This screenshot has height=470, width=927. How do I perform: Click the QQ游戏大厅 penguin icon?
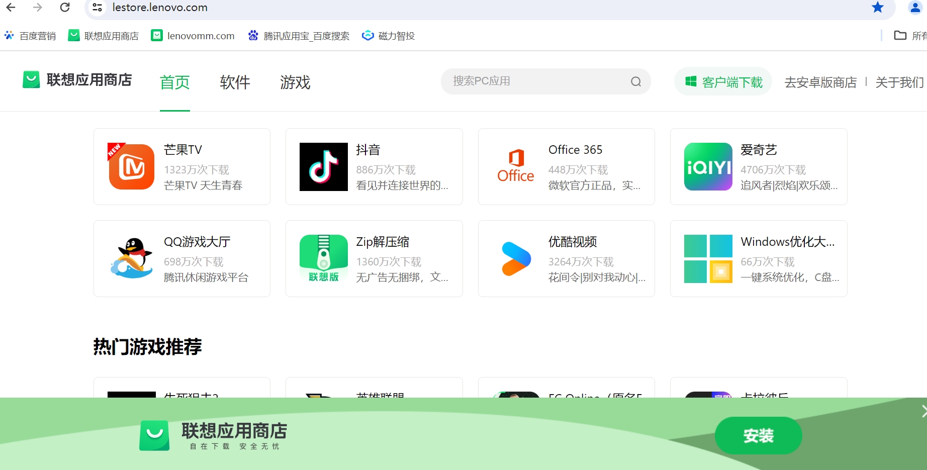pos(132,258)
